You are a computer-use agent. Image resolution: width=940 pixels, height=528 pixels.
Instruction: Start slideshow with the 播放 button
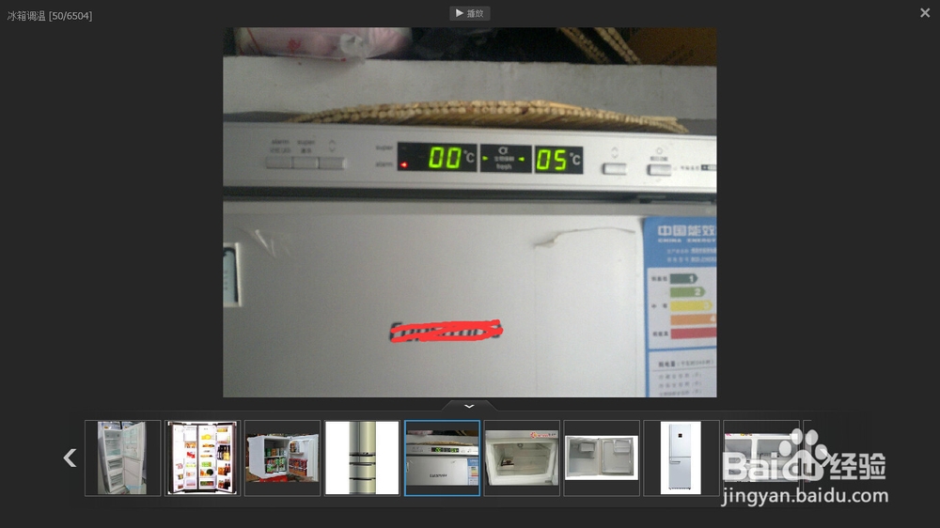[469, 13]
